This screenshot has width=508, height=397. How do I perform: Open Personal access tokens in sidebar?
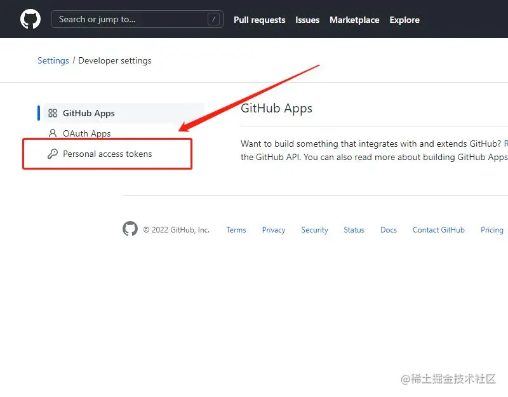coord(107,154)
